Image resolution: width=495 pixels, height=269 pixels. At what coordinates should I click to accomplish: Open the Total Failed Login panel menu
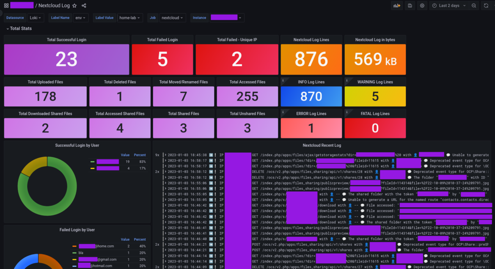[x=162, y=39]
